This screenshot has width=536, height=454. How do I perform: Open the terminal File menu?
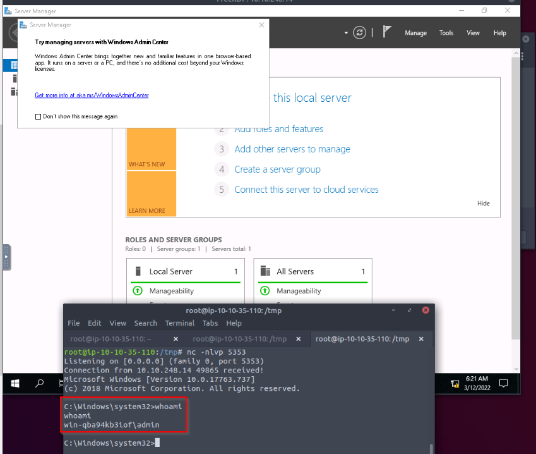pos(73,323)
